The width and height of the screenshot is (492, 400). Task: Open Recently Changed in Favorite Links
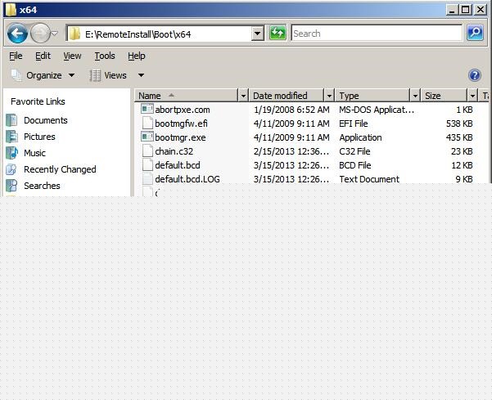coord(60,169)
